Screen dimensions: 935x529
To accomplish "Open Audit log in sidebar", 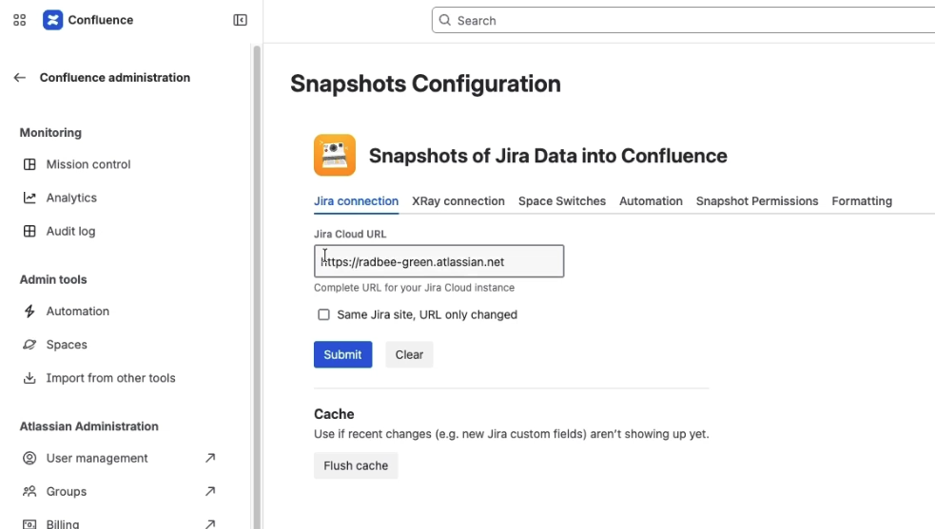I will pyautogui.click(x=70, y=231).
